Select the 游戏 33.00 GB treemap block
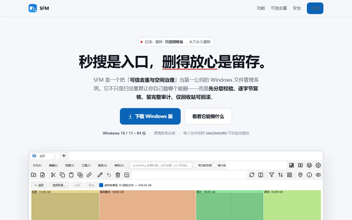This screenshot has height=220, width=352. (x=292, y=205)
